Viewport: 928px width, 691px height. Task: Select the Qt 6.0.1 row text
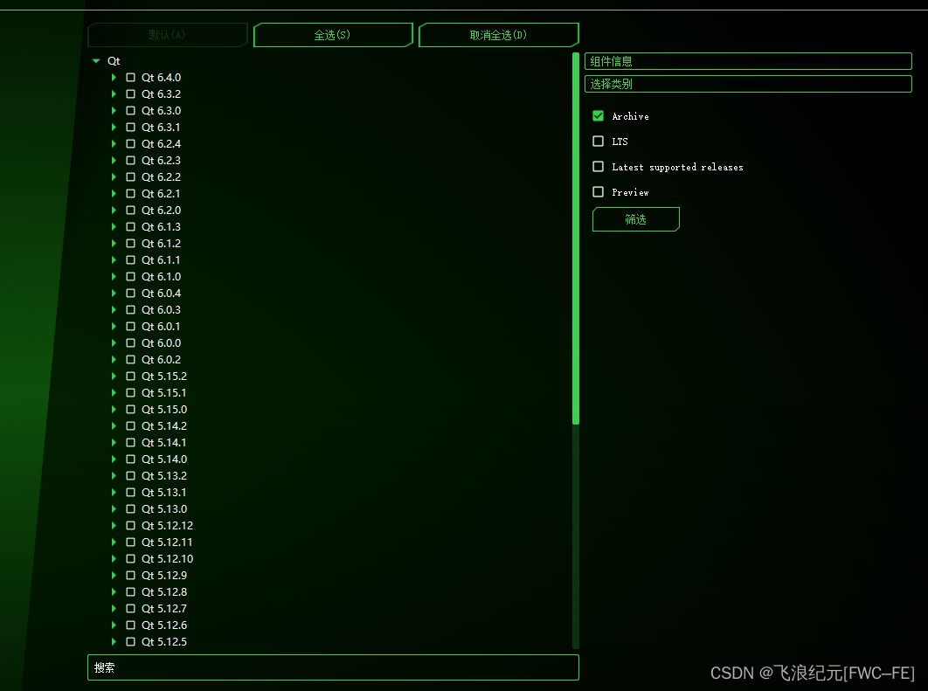pyautogui.click(x=161, y=326)
